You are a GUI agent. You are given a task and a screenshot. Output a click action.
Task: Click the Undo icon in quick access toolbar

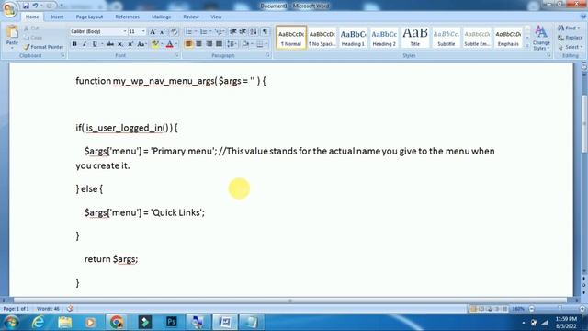pyautogui.click(x=35, y=6)
